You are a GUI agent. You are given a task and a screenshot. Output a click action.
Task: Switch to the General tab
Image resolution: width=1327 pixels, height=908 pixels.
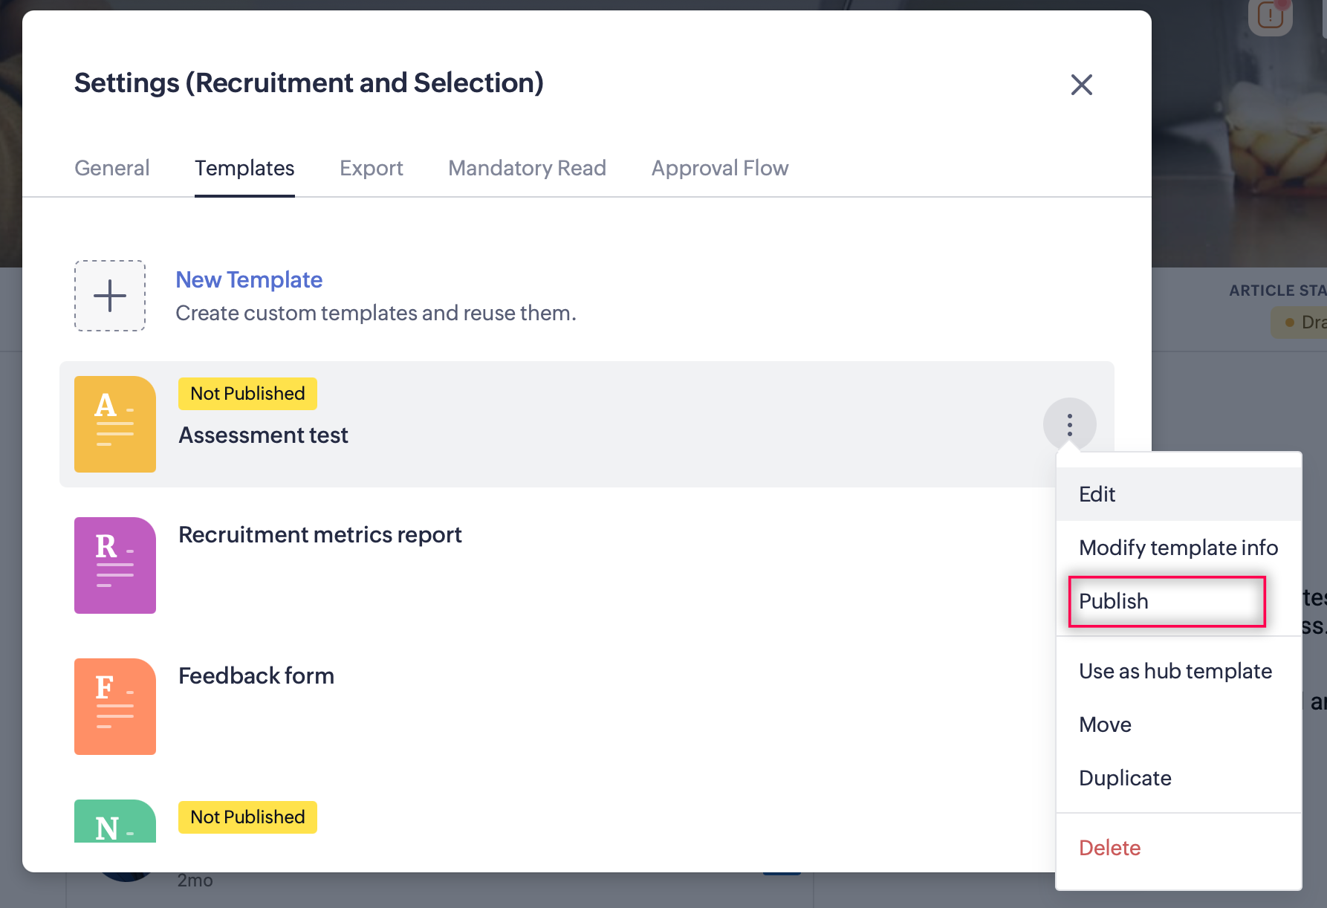pos(112,168)
